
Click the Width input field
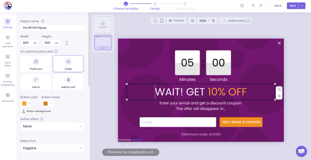click(x=30, y=43)
